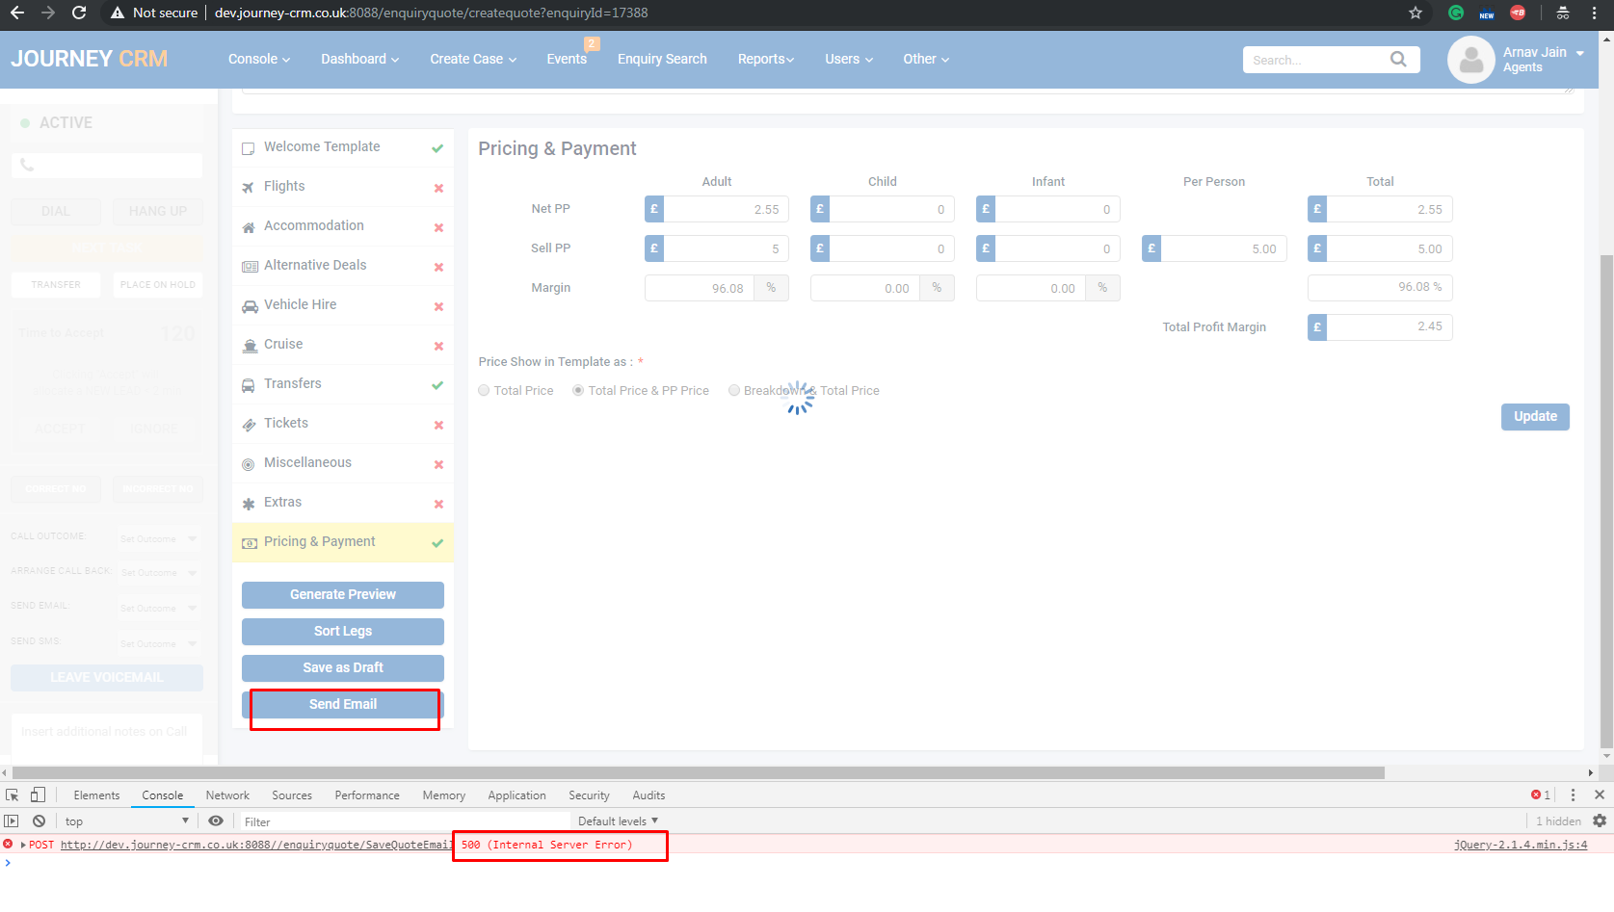Click the Generate Preview button

tap(343, 595)
